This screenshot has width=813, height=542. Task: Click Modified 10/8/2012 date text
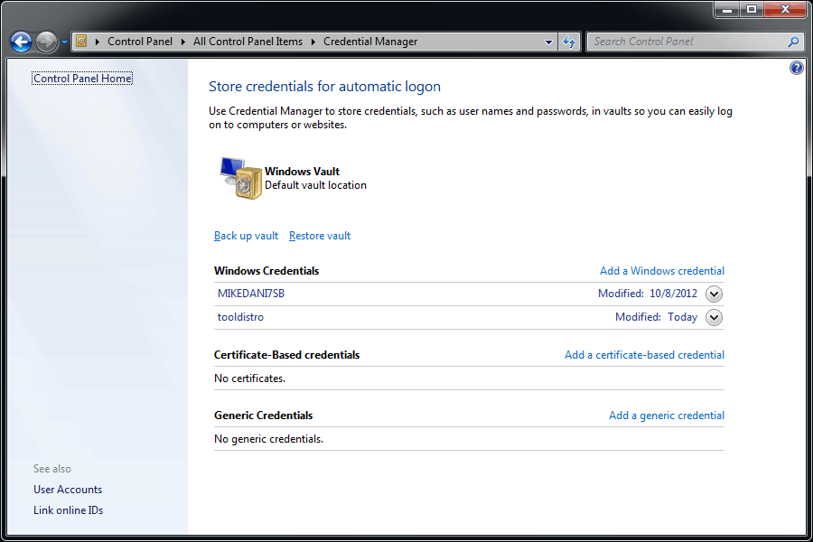[648, 294]
